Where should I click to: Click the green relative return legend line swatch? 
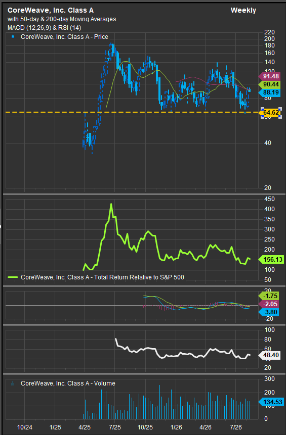pos(13,277)
